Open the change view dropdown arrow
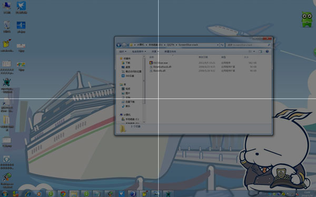Image resolution: width=316 pixels, height=197 pixels. (x=254, y=51)
